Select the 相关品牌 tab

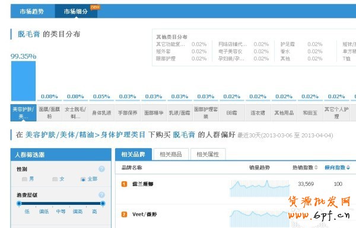click(x=133, y=155)
